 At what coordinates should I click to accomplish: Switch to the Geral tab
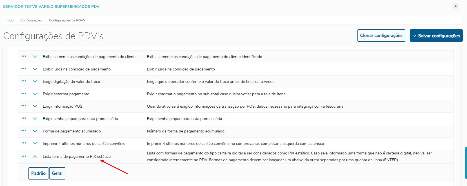pos(57,173)
